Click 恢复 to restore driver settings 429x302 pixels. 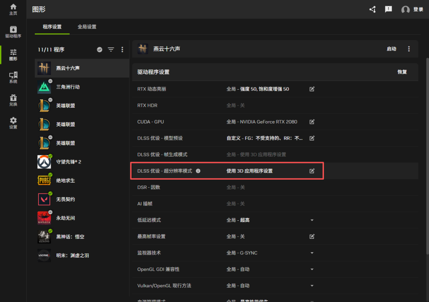402,72
